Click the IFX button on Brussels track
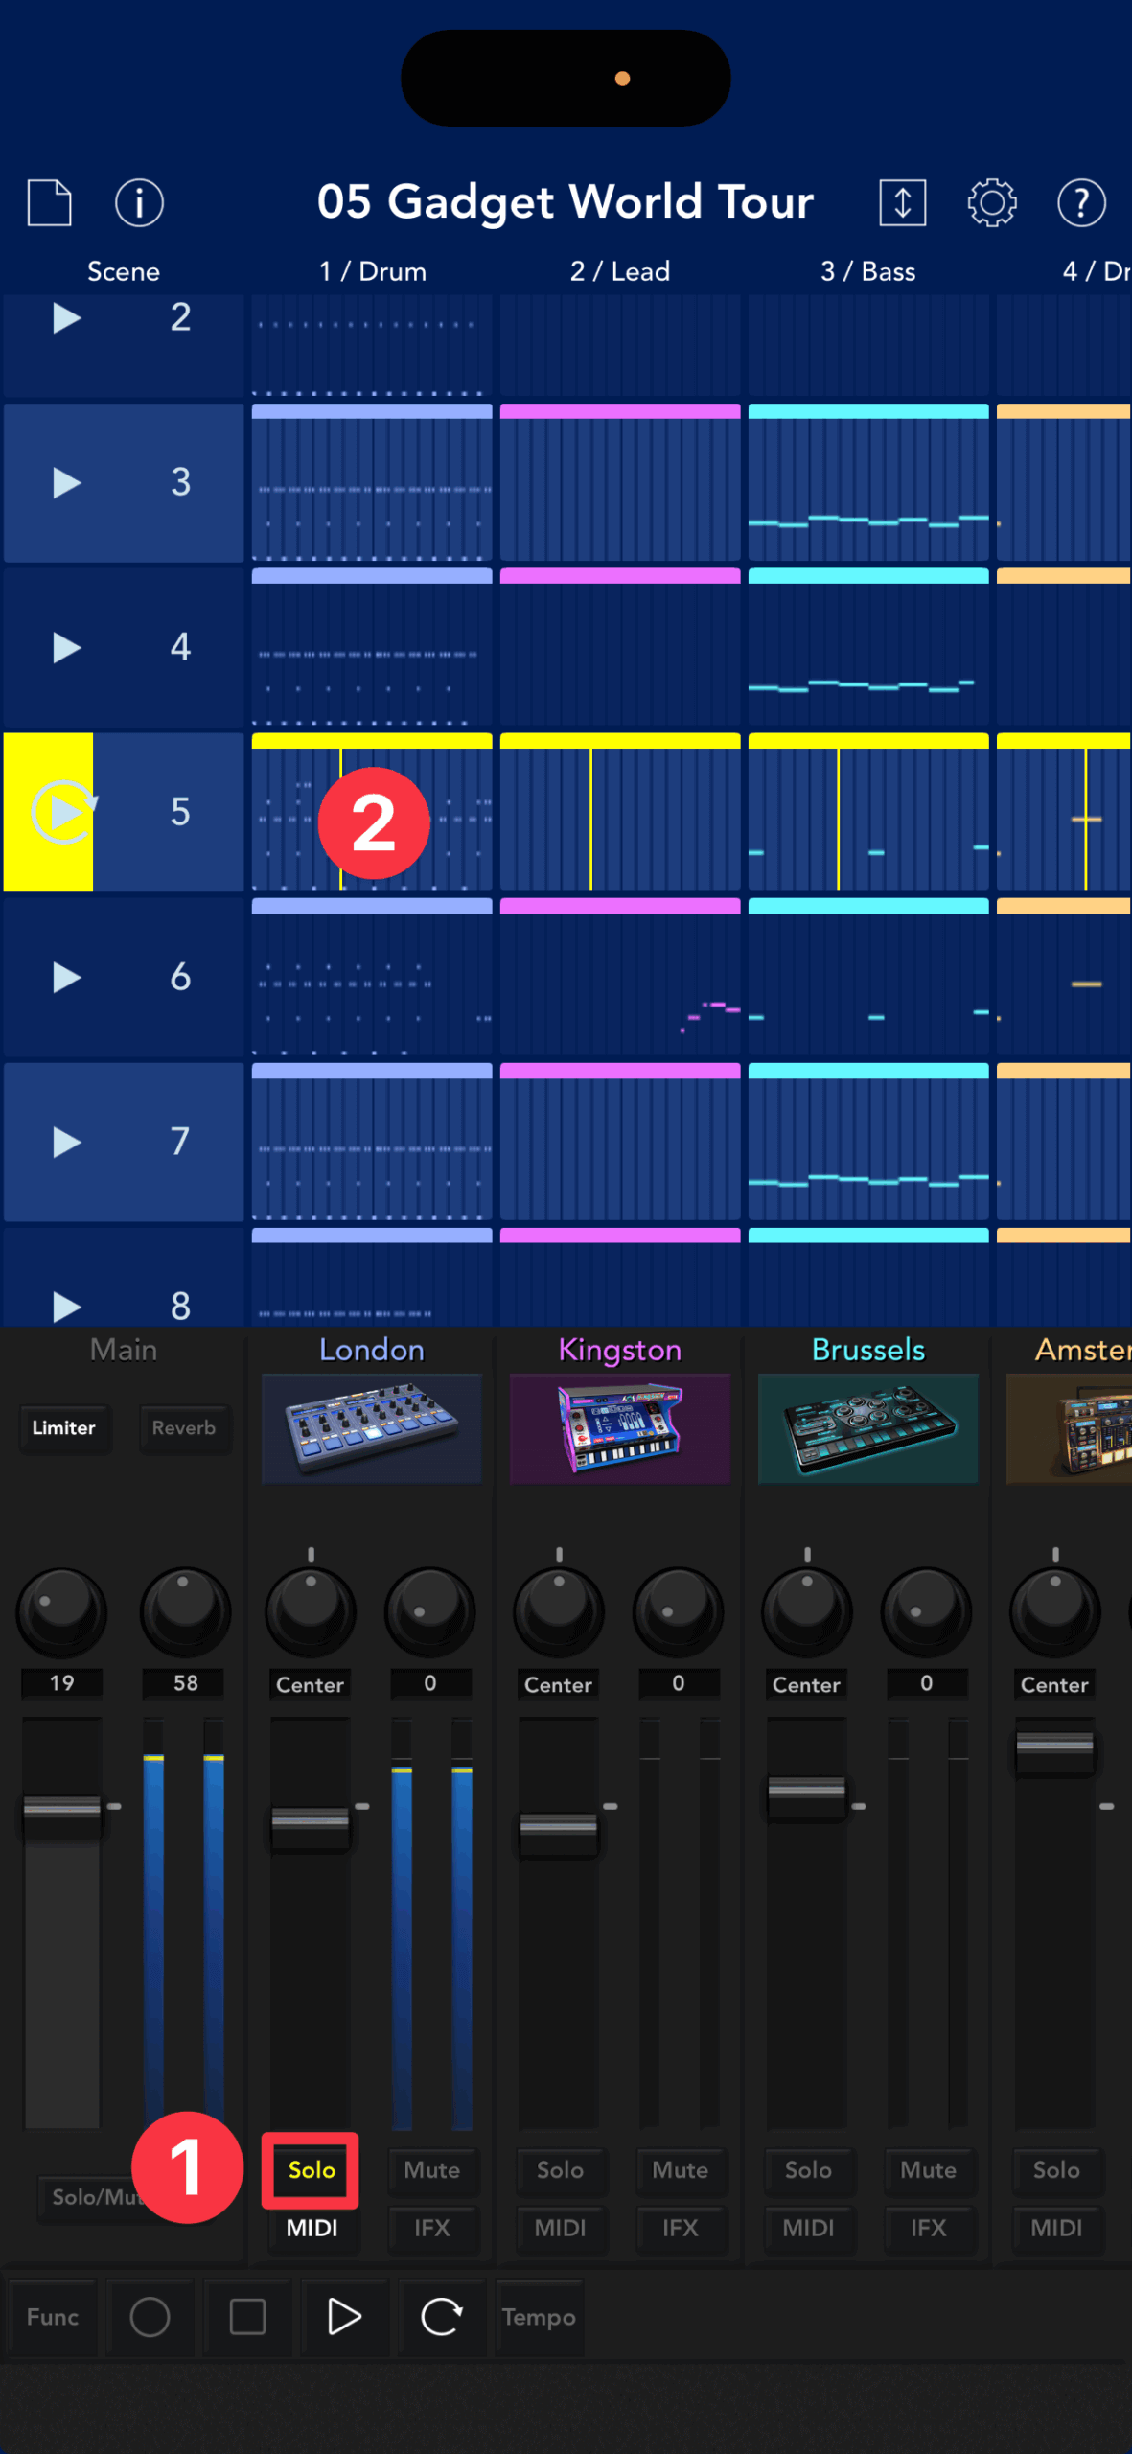This screenshot has height=2454, width=1132. [928, 2228]
